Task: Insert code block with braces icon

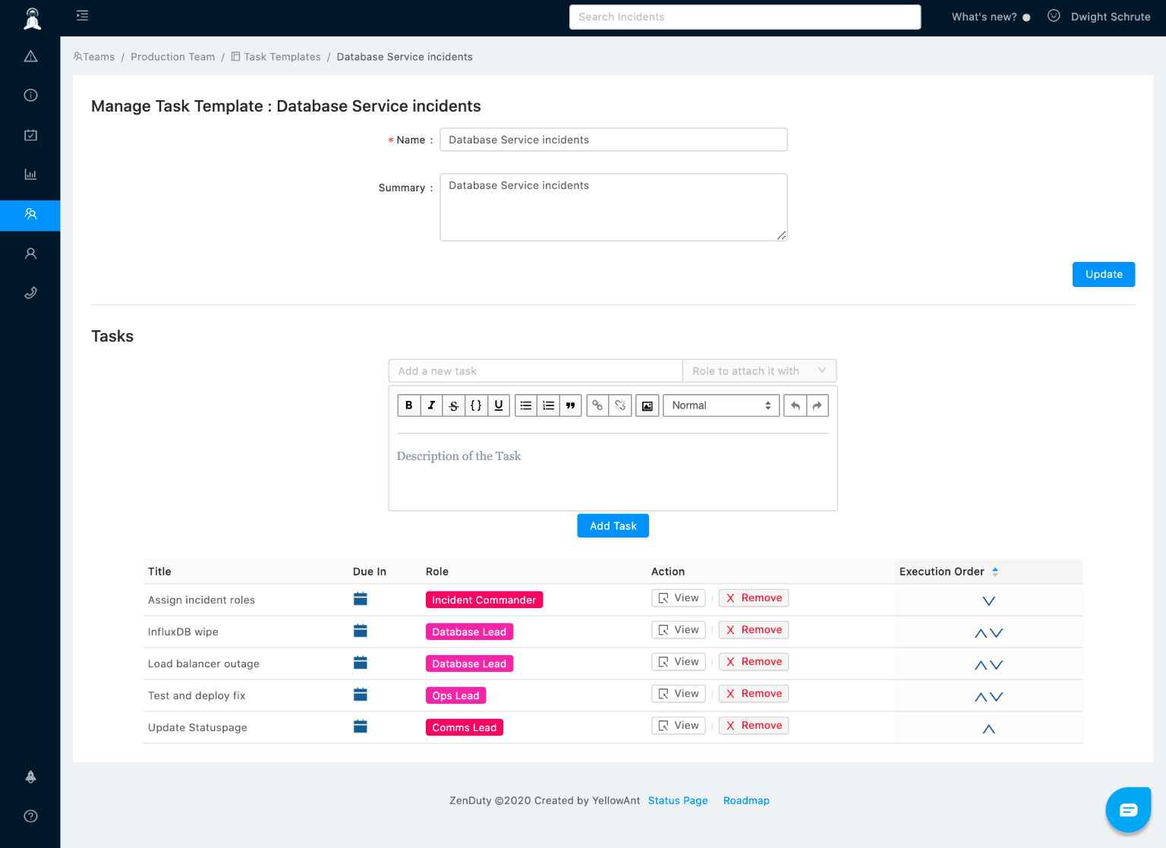Action: [x=476, y=405]
